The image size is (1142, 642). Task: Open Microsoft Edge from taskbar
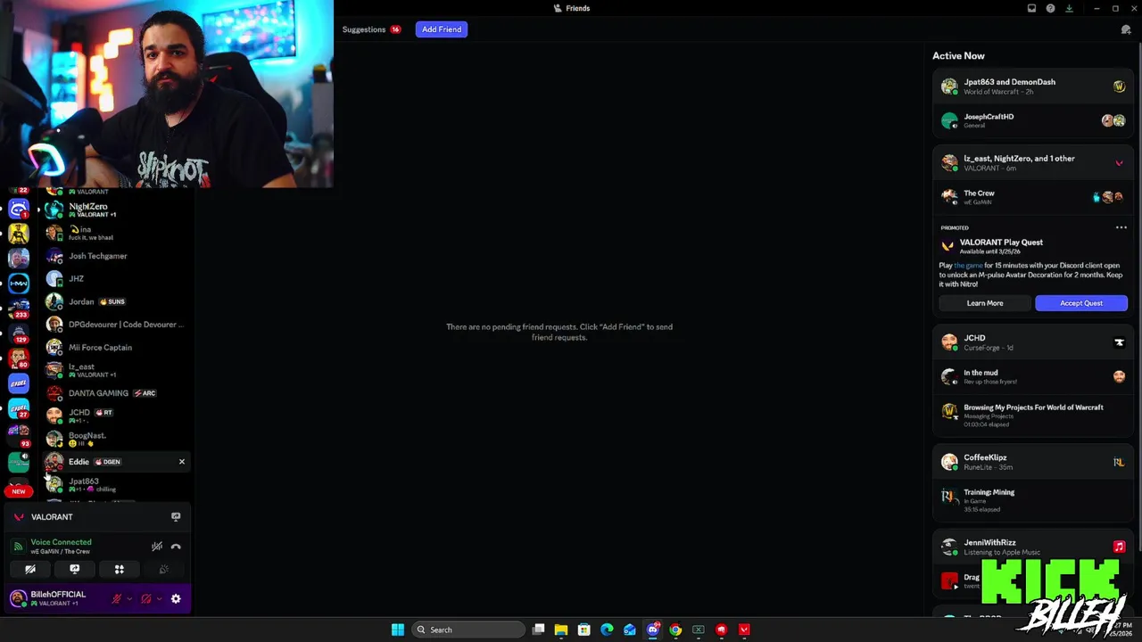pos(607,630)
